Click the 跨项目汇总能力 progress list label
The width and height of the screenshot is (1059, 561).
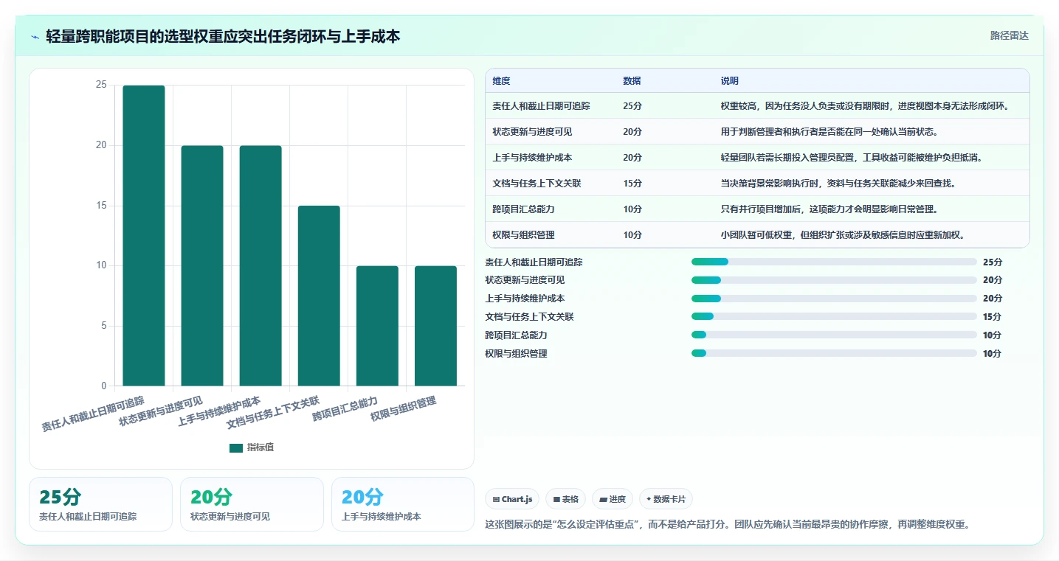pos(516,335)
